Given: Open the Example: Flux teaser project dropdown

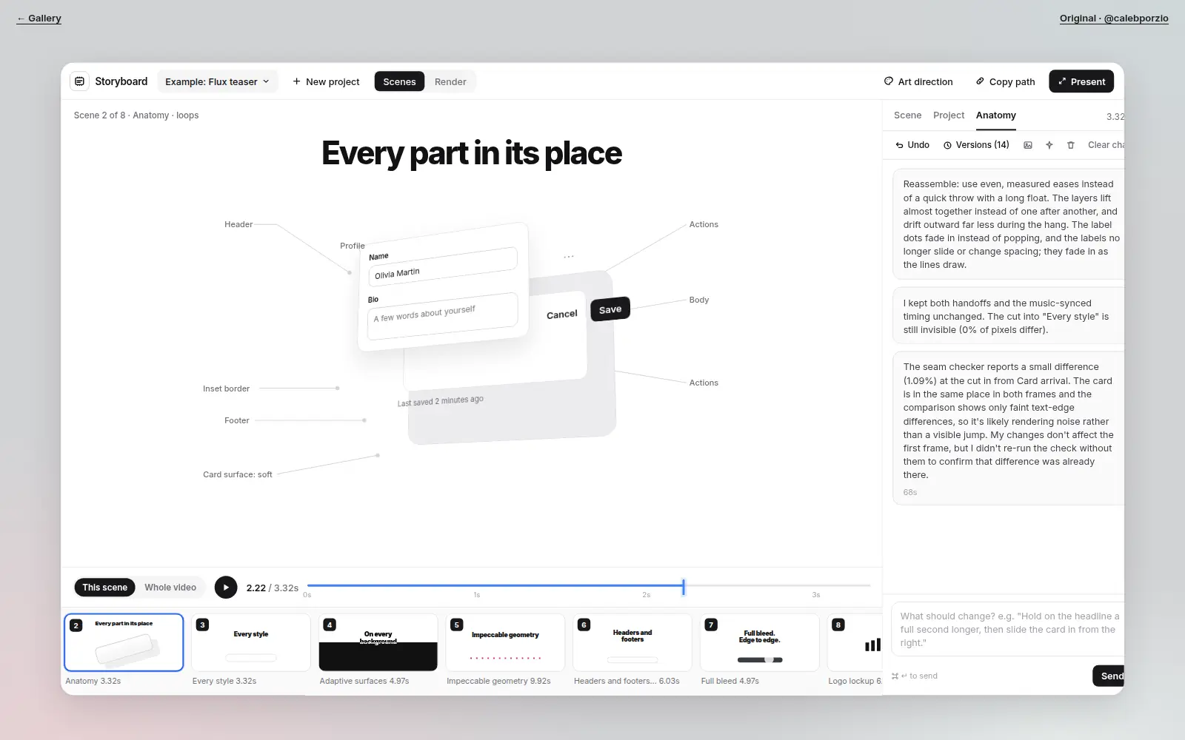Looking at the screenshot, I should pos(218,81).
